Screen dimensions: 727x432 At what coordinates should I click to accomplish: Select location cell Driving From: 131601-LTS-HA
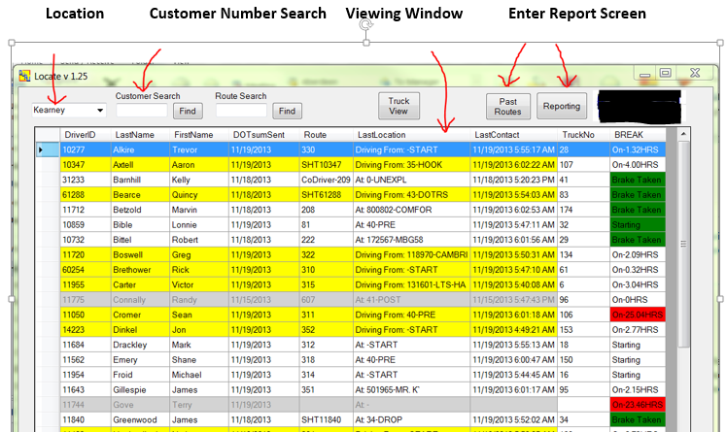pos(411,284)
